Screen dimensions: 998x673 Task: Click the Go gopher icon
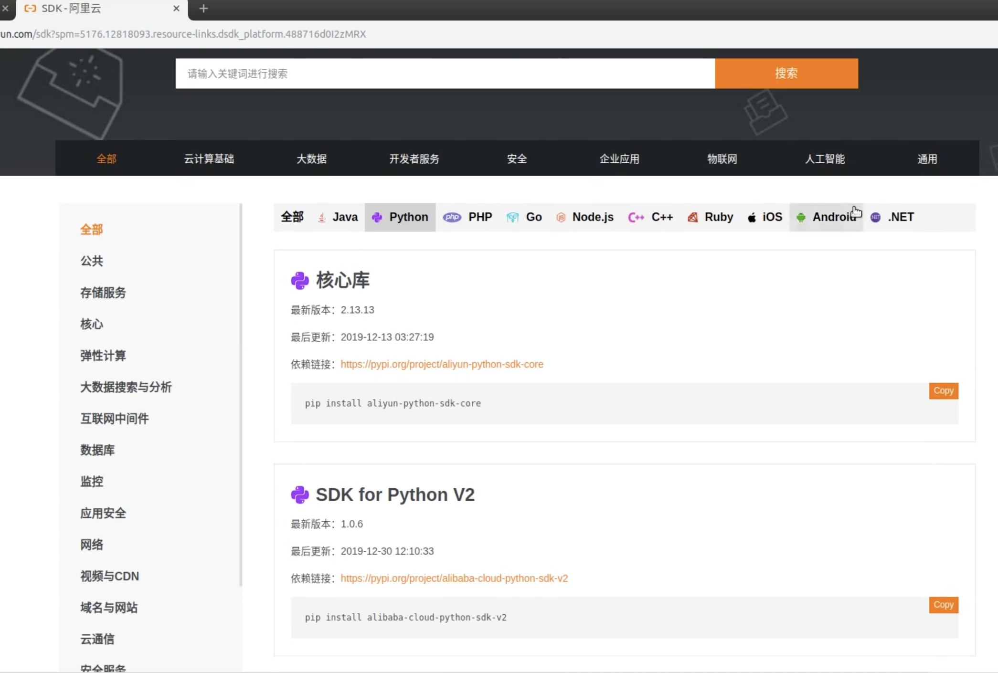pyautogui.click(x=512, y=218)
